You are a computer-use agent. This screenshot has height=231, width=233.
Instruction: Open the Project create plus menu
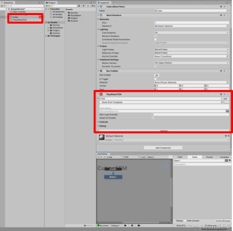click(x=48, y=6)
